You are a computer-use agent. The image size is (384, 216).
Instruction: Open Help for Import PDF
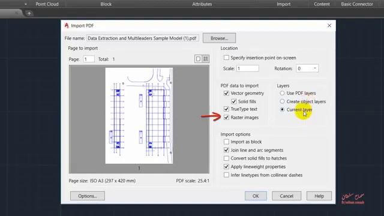pos(319,196)
